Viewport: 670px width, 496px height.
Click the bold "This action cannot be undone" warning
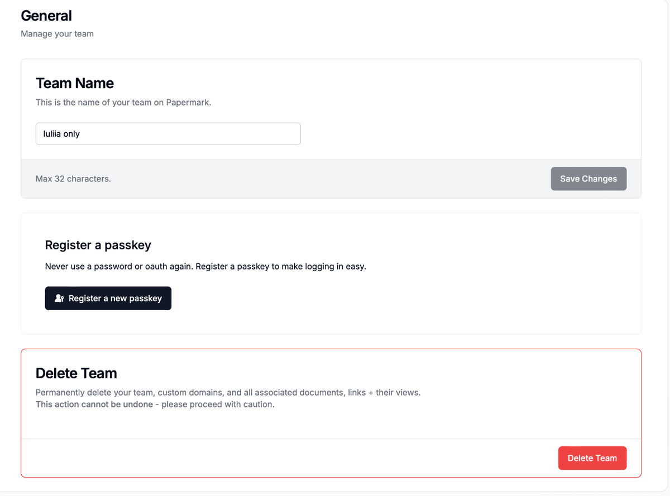(94, 404)
